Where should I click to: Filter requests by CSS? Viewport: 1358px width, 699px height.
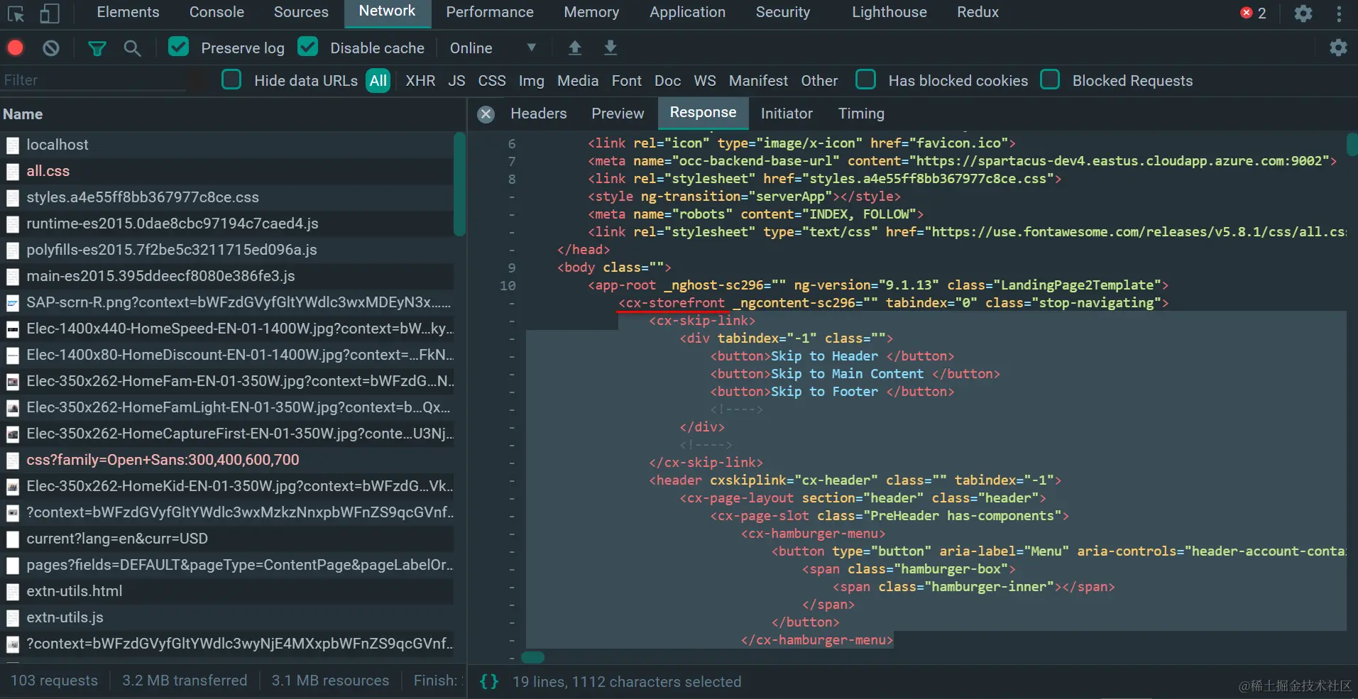coord(492,81)
